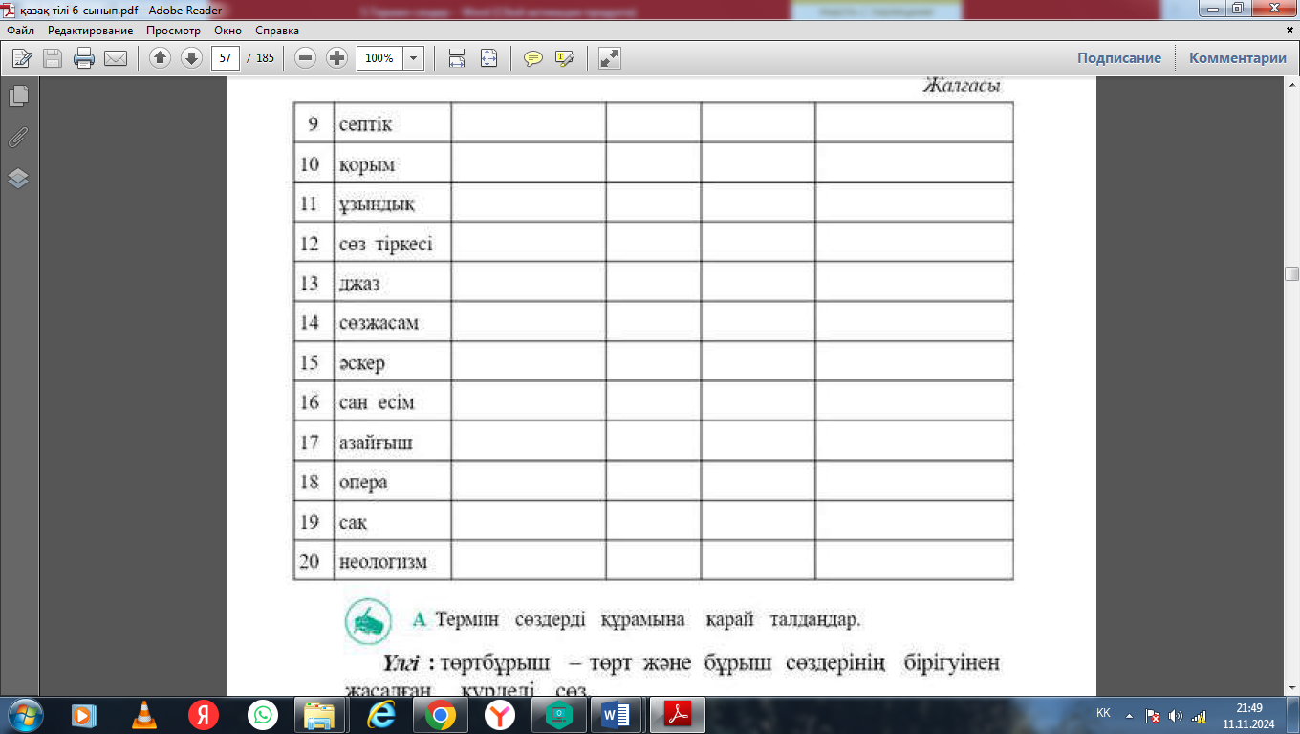Image resolution: width=1300 pixels, height=734 pixels.
Task: Click "сан есім" in row 16
Action: [378, 403]
